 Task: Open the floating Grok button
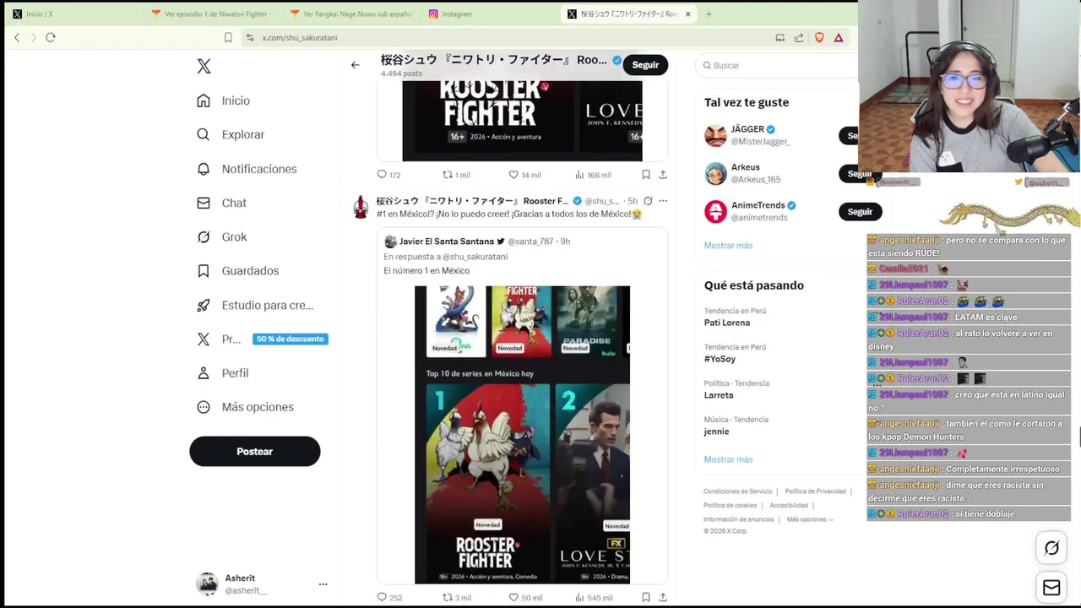pyautogui.click(x=1051, y=548)
